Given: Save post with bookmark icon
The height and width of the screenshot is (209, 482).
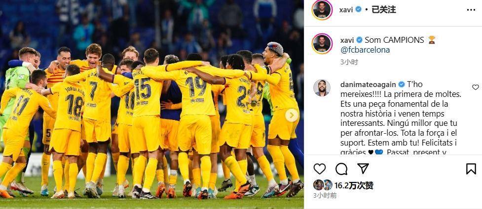Looking at the screenshot, I should (x=471, y=169).
